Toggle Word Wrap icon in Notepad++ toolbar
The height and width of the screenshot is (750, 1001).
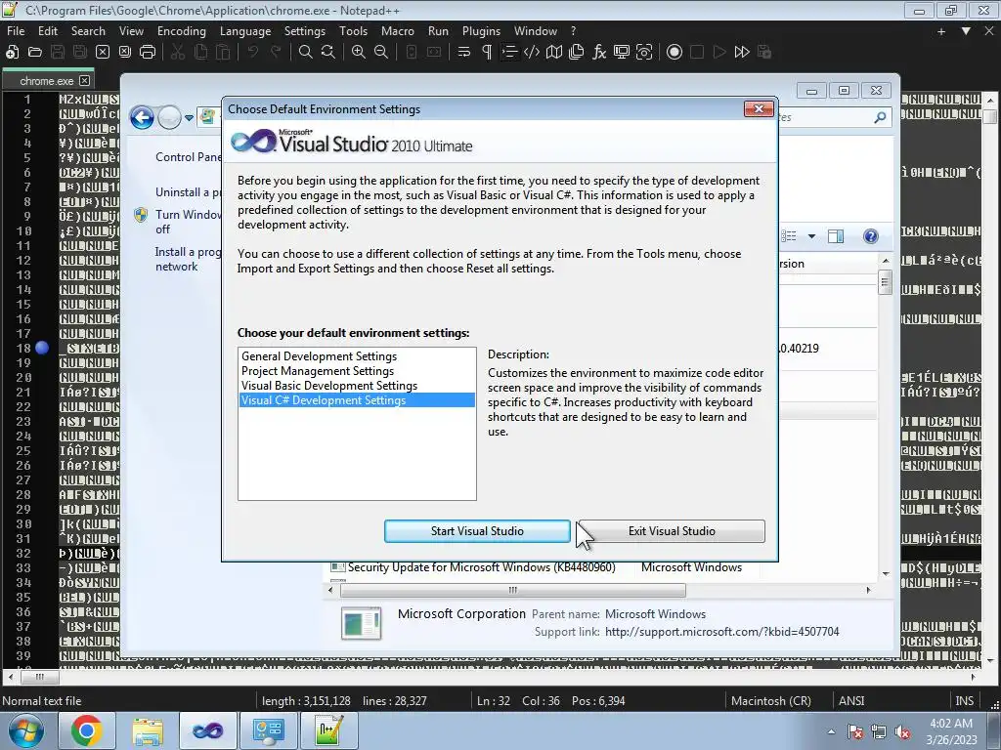[x=464, y=53]
